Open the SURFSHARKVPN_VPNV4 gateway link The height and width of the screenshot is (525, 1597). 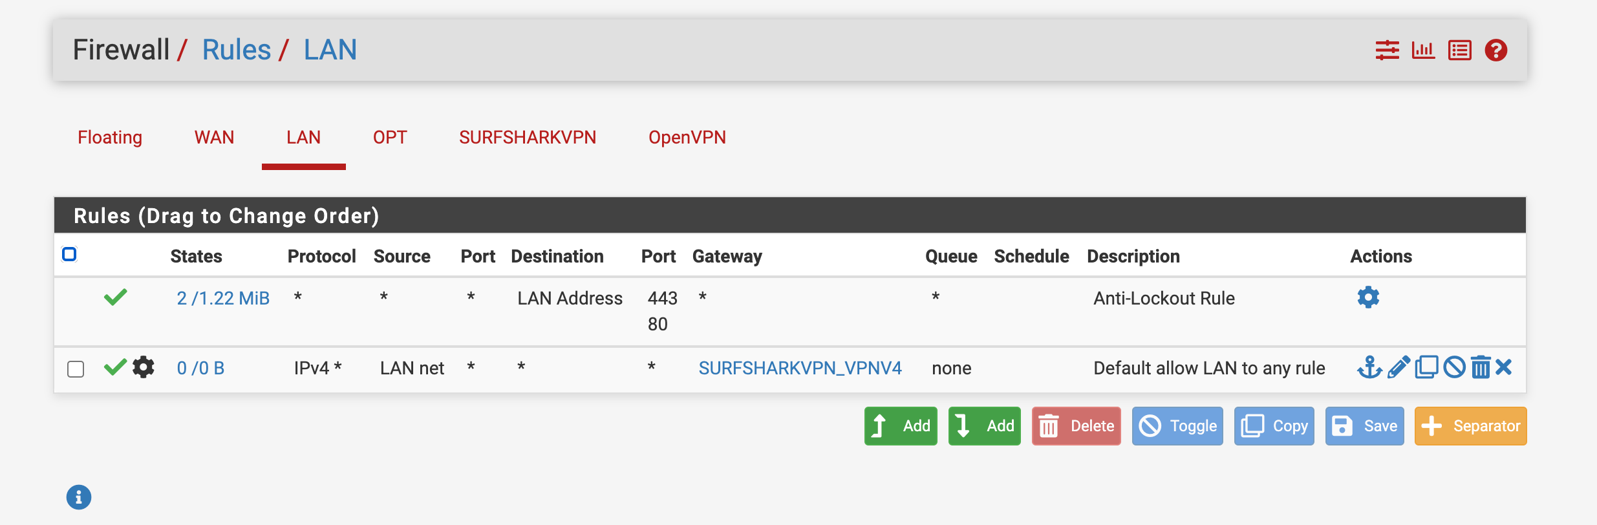[x=800, y=369]
